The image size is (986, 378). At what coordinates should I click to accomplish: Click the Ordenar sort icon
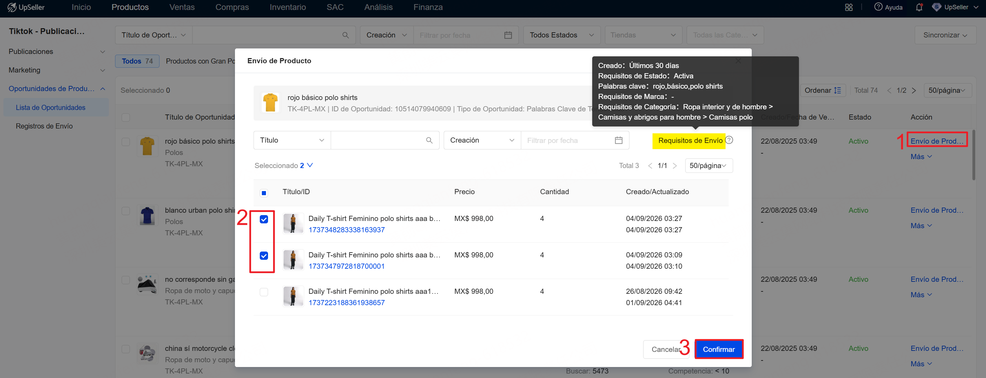pos(838,90)
